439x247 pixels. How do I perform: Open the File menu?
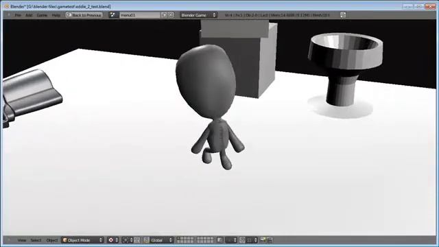[18, 15]
